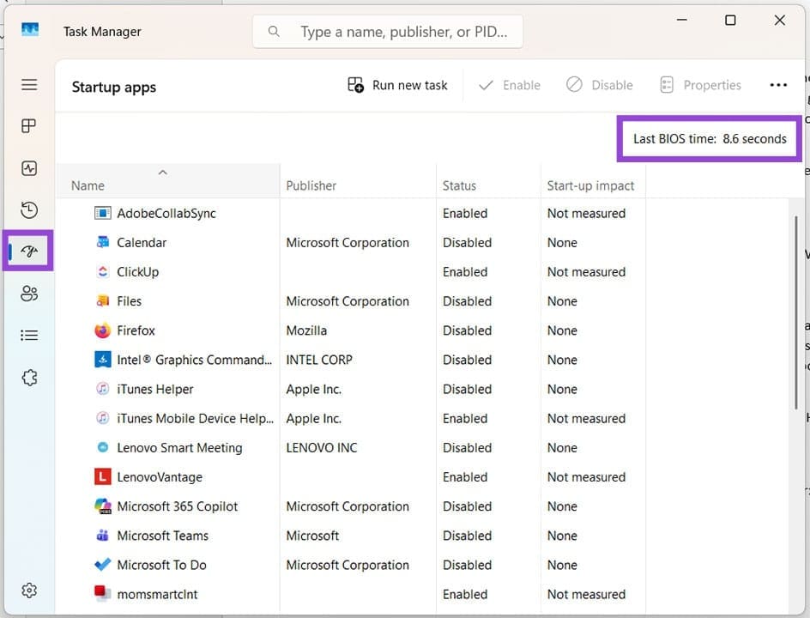Select iTunes Mobile Device Help... entry
The width and height of the screenshot is (810, 618).
196,418
